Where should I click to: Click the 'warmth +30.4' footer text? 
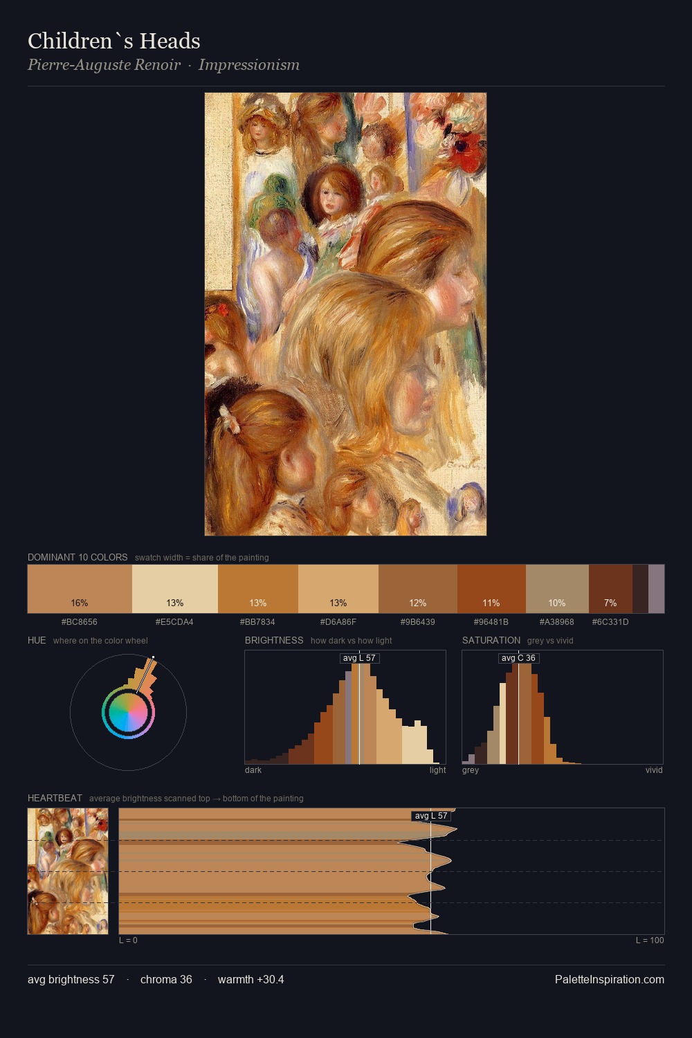(251, 979)
